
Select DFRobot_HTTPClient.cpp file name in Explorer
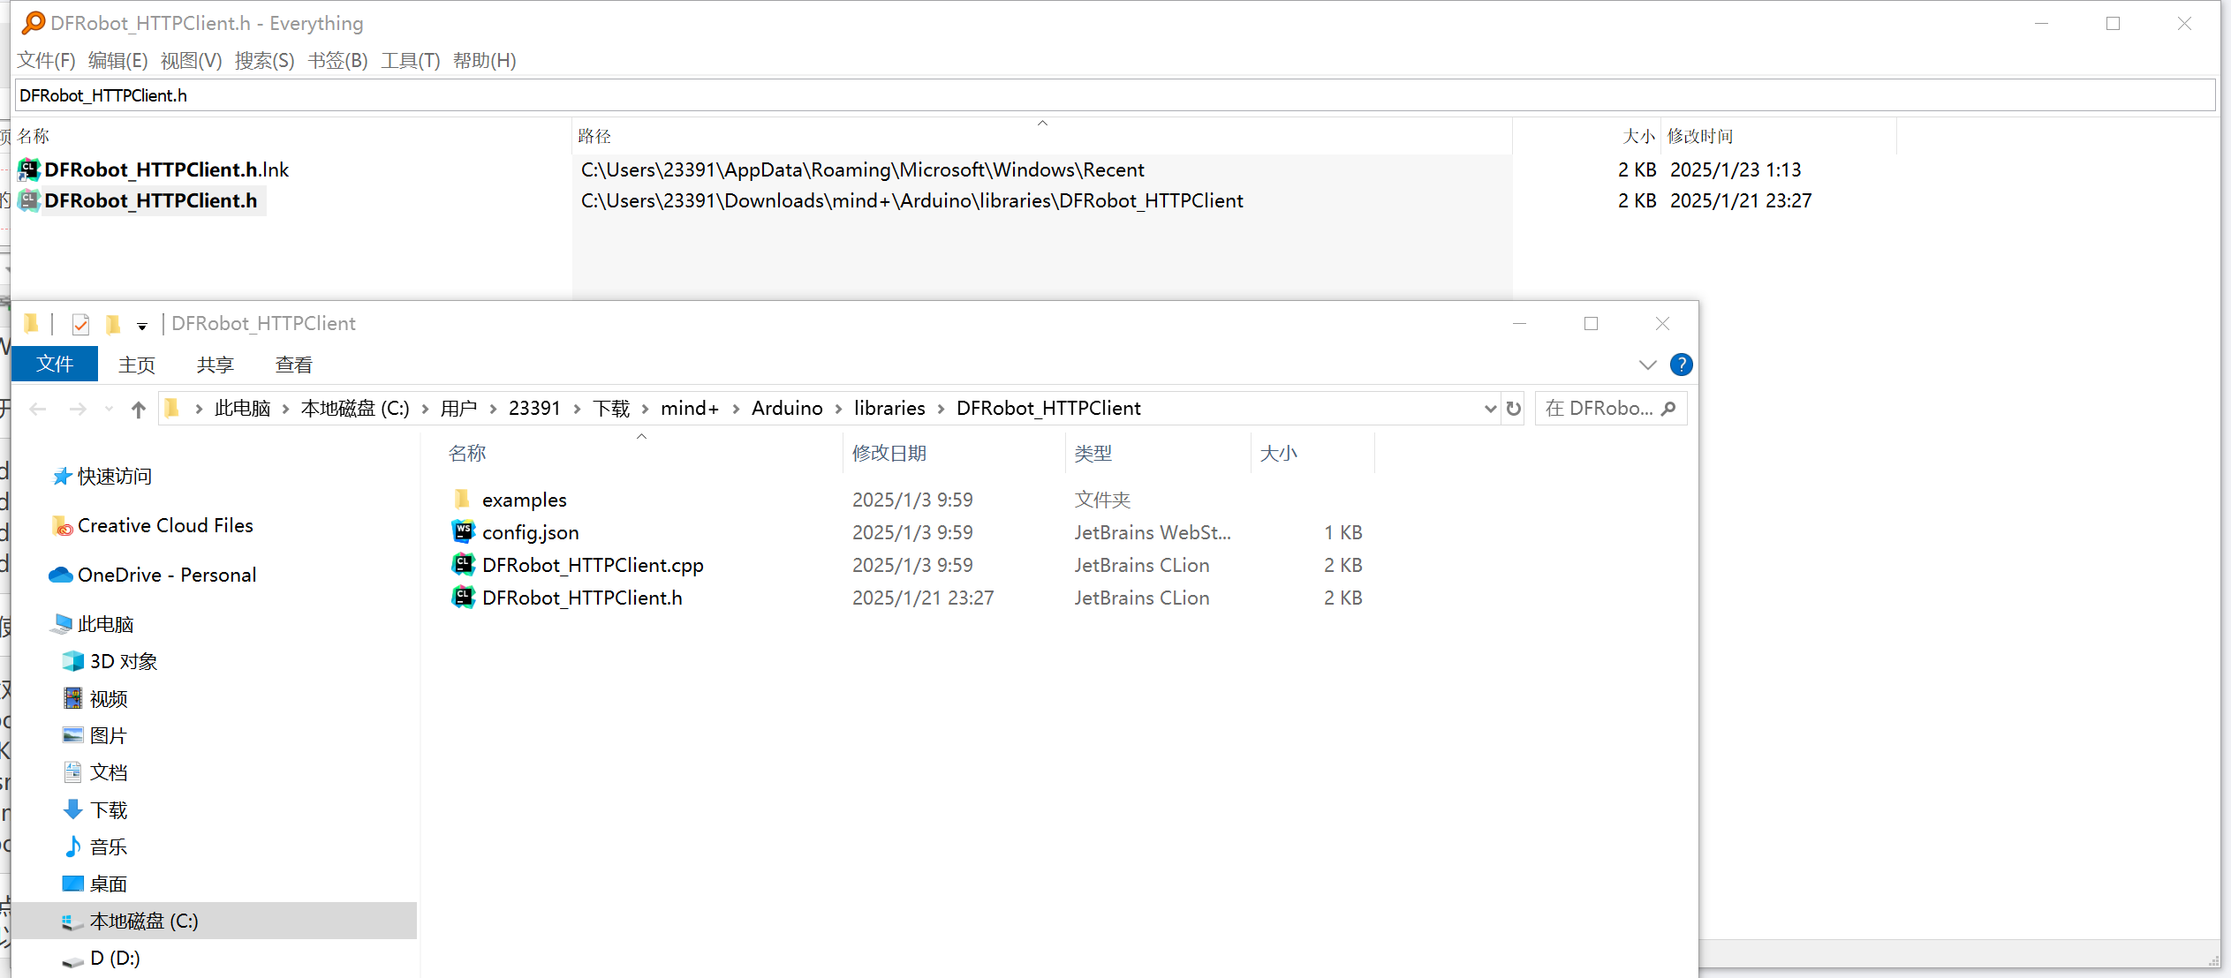(593, 566)
